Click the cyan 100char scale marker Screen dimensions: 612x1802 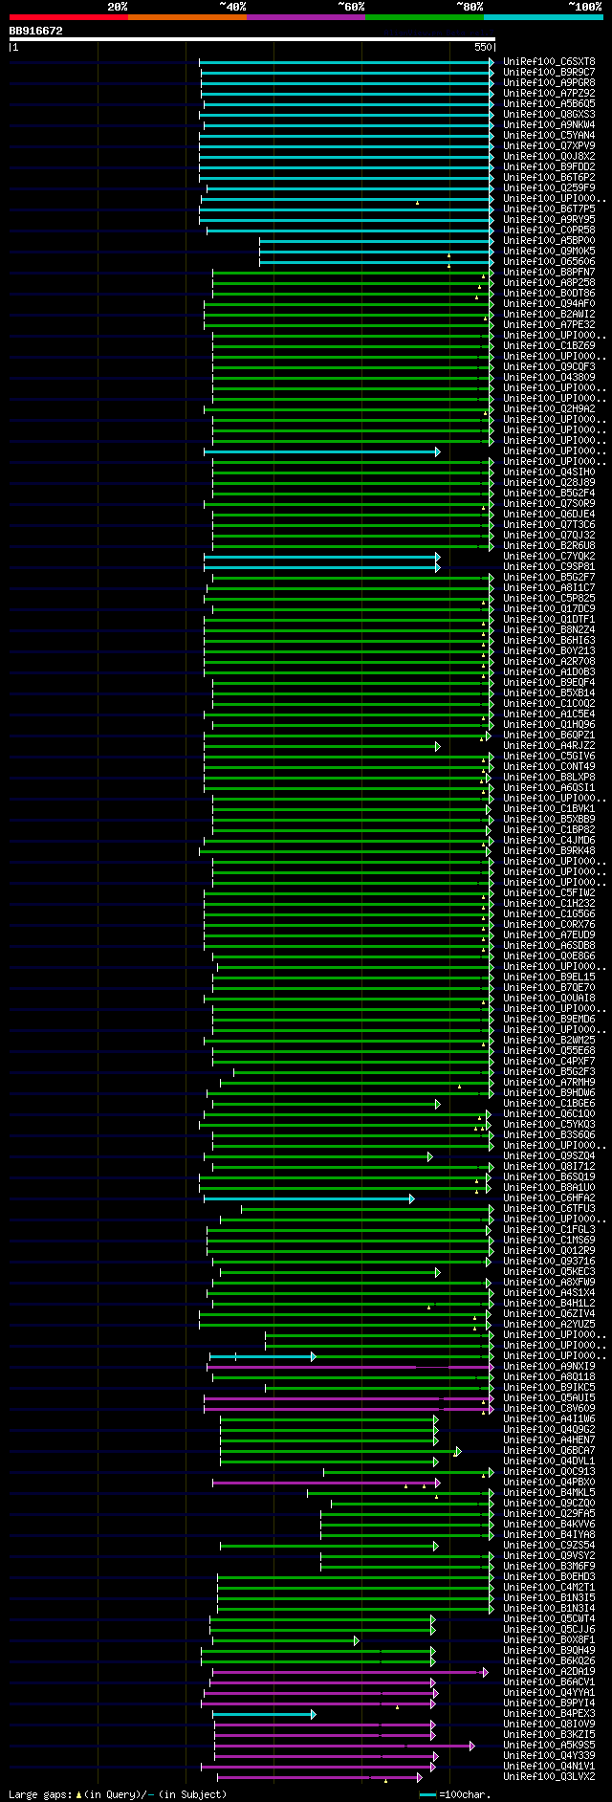(x=427, y=1795)
